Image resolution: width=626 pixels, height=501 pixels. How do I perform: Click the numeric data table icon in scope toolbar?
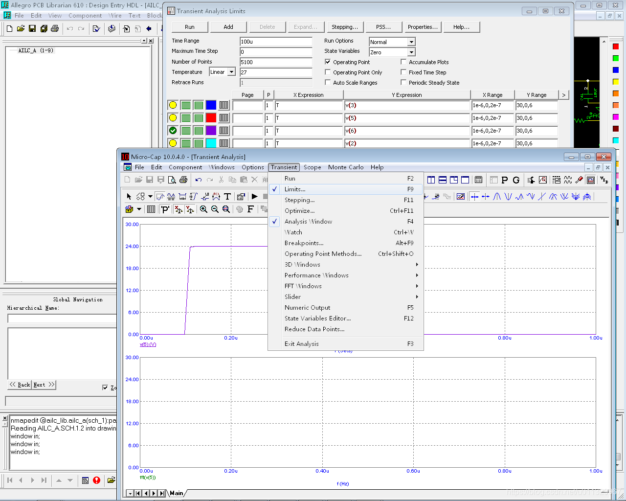click(x=151, y=209)
